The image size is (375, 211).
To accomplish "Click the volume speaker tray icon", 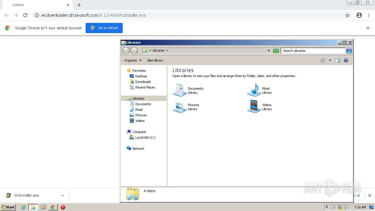I will pos(333,207).
